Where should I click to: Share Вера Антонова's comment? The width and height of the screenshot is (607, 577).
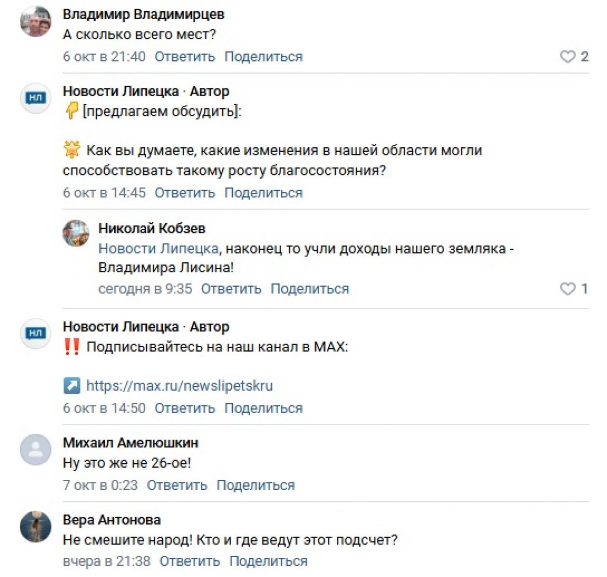(x=268, y=561)
